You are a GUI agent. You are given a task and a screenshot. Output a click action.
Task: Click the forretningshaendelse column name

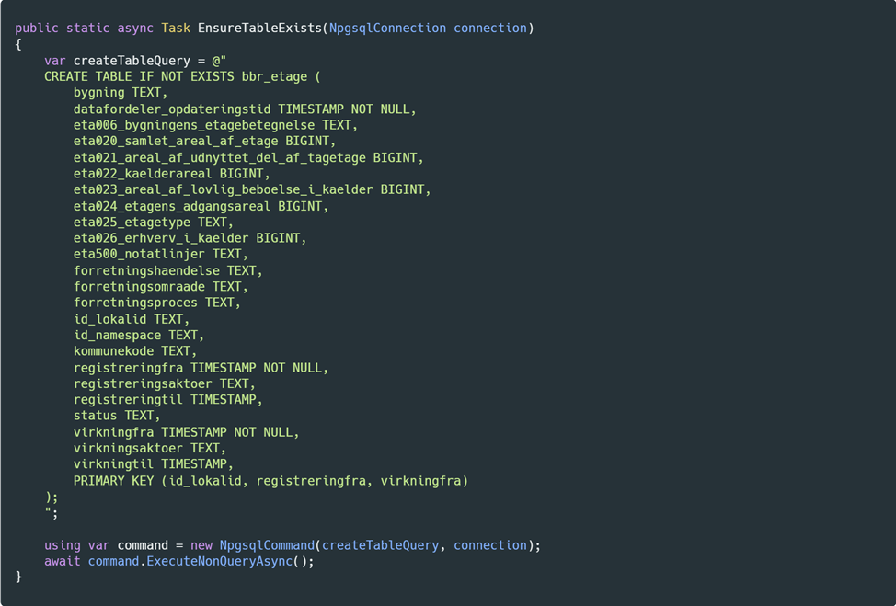[146, 270]
